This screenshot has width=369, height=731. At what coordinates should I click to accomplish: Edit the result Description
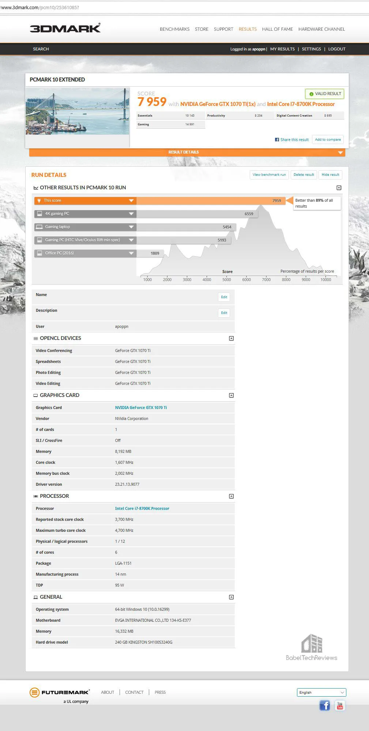(224, 313)
